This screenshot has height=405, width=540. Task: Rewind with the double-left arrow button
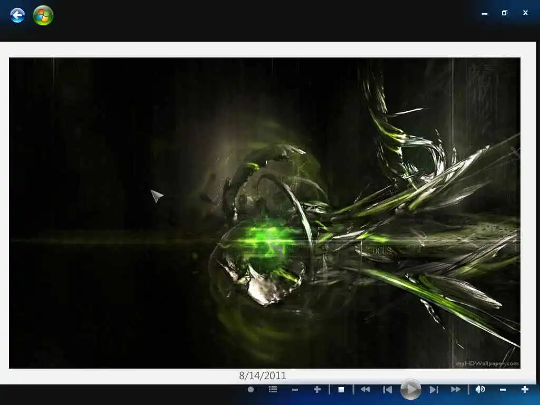(x=365, y=390)
